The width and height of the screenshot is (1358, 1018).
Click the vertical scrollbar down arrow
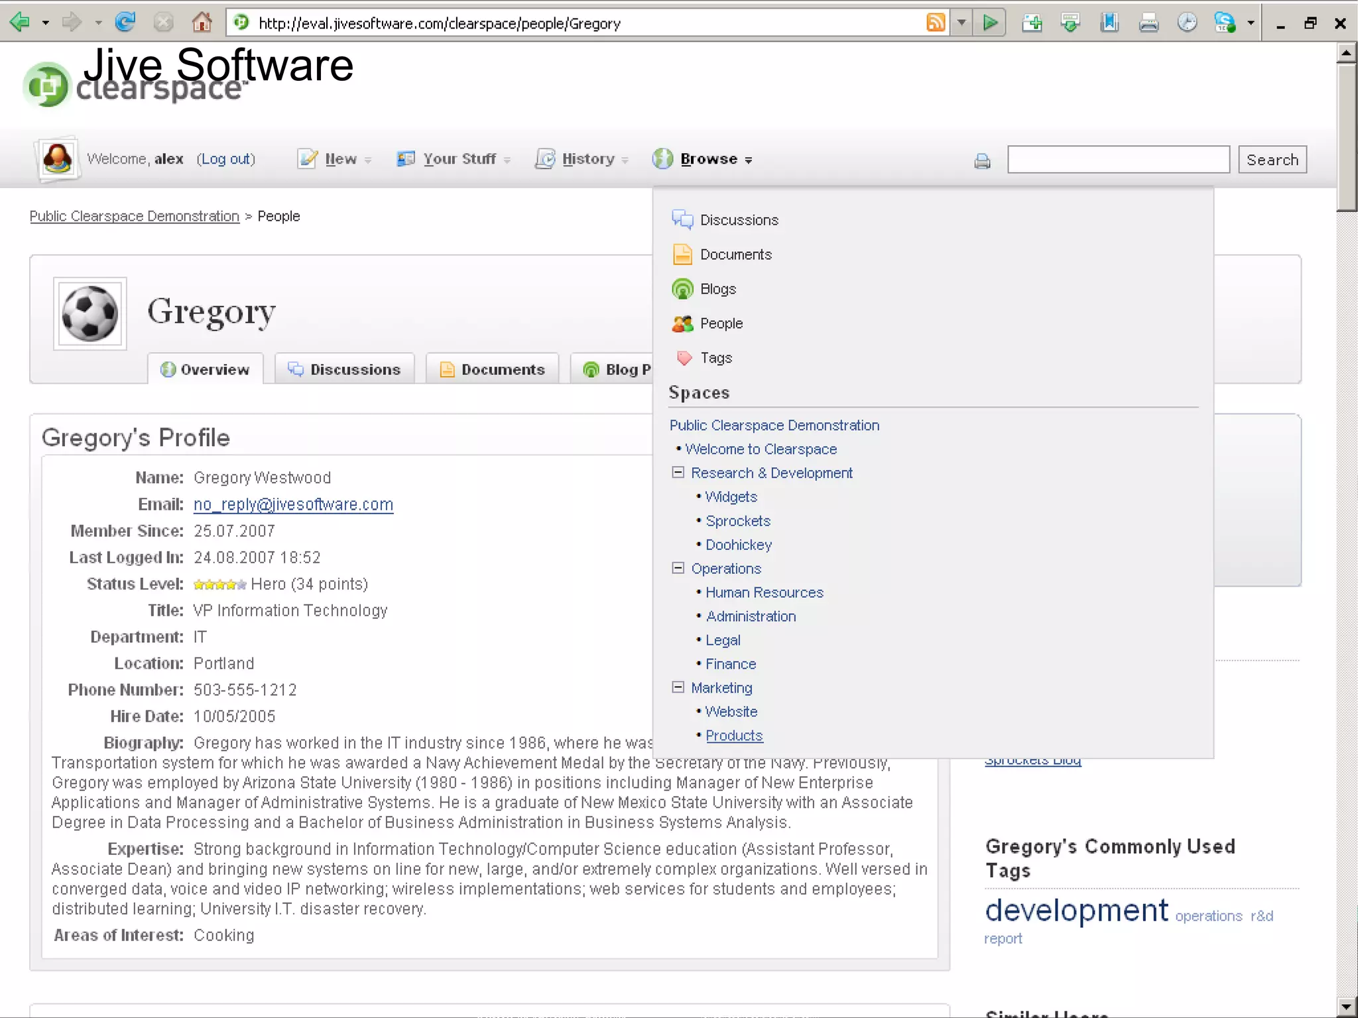1347,1006
